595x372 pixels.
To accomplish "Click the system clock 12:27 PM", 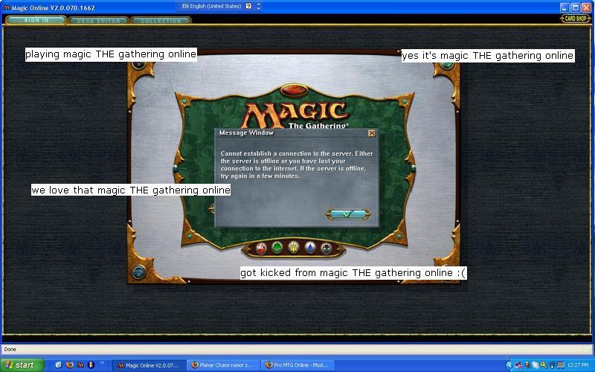I will 578,365.
